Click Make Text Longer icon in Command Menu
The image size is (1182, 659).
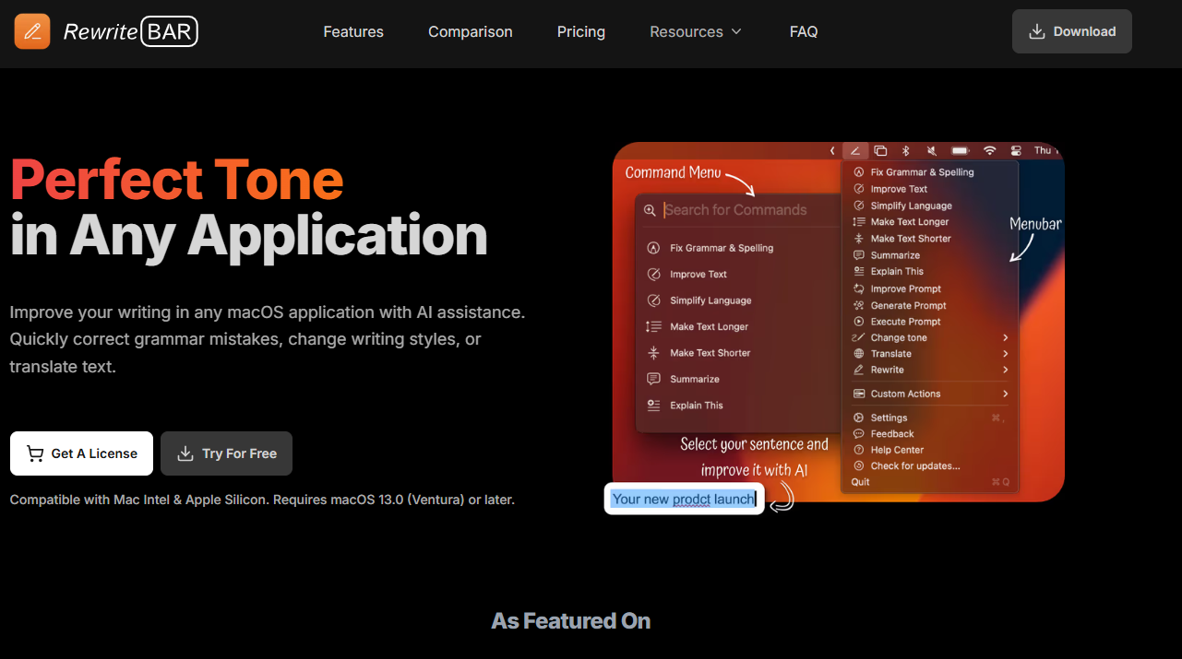click(653, 327)
